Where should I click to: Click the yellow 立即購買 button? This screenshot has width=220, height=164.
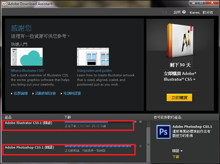click(x=179, y=98)
